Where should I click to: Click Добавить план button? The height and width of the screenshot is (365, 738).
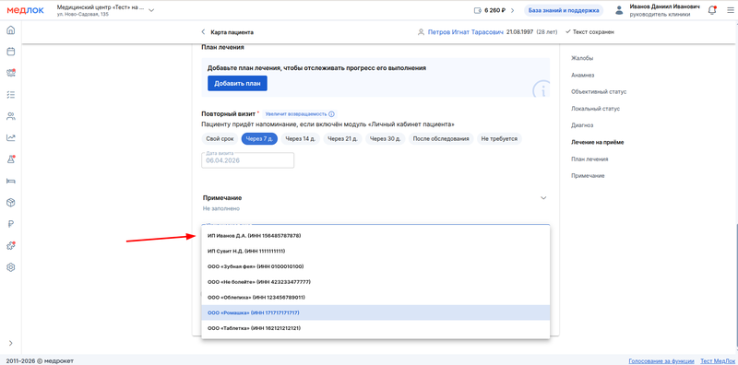(237, 83)
